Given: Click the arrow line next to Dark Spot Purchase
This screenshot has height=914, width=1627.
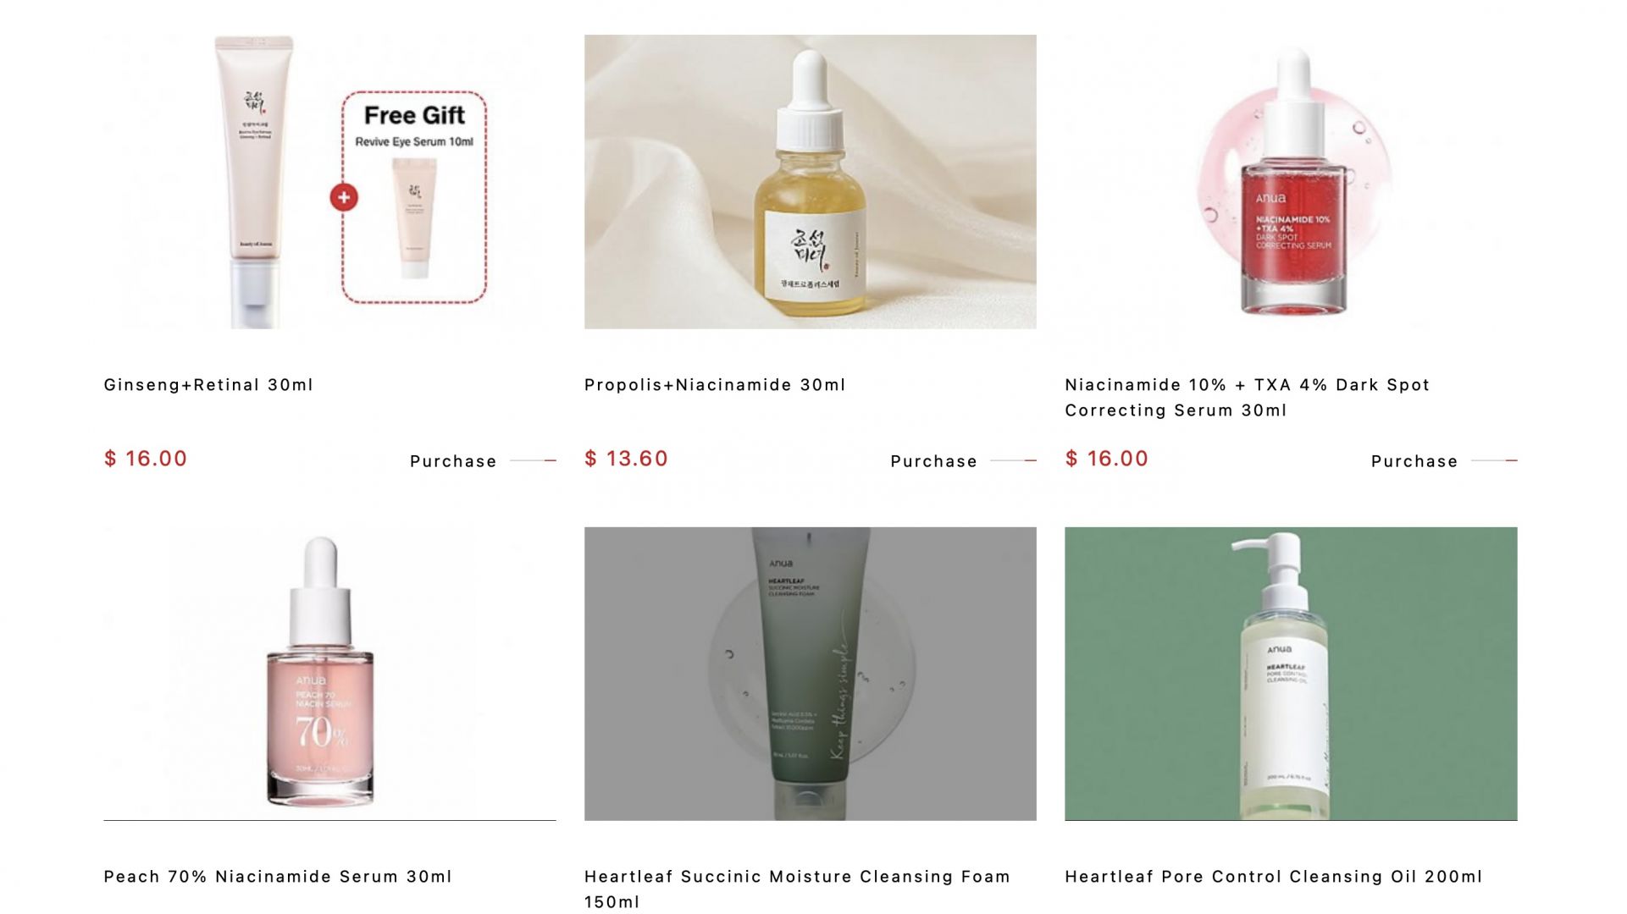Looking at the screenshot, I should coord(1494,460).
